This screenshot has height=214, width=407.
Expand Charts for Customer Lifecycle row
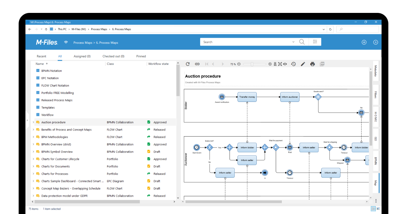(33, 159)
